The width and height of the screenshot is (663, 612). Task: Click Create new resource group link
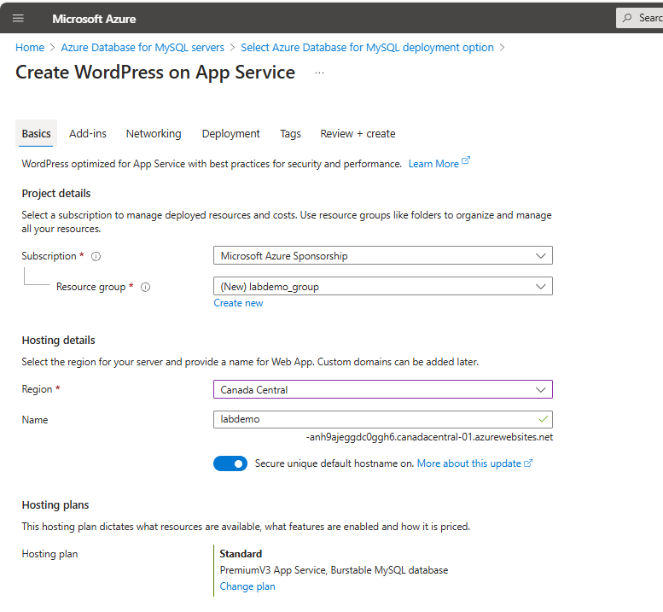[x=238, y=303]
